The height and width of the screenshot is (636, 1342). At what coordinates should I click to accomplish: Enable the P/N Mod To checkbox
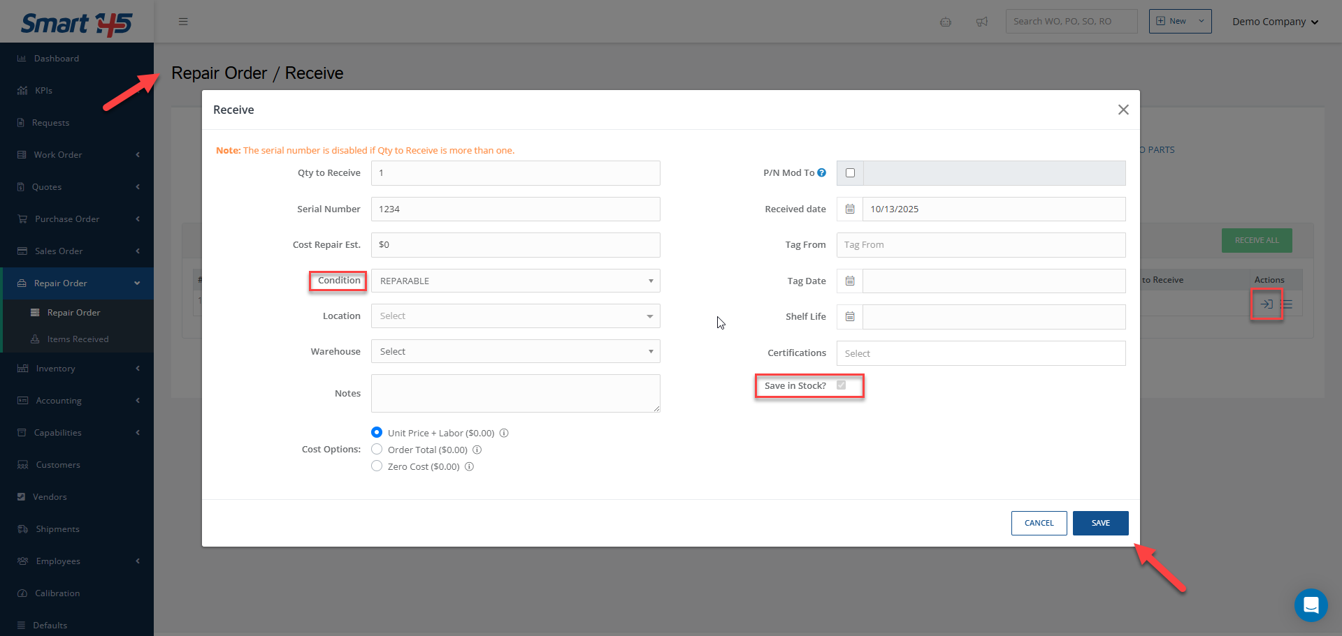click(x=850, y=173)
